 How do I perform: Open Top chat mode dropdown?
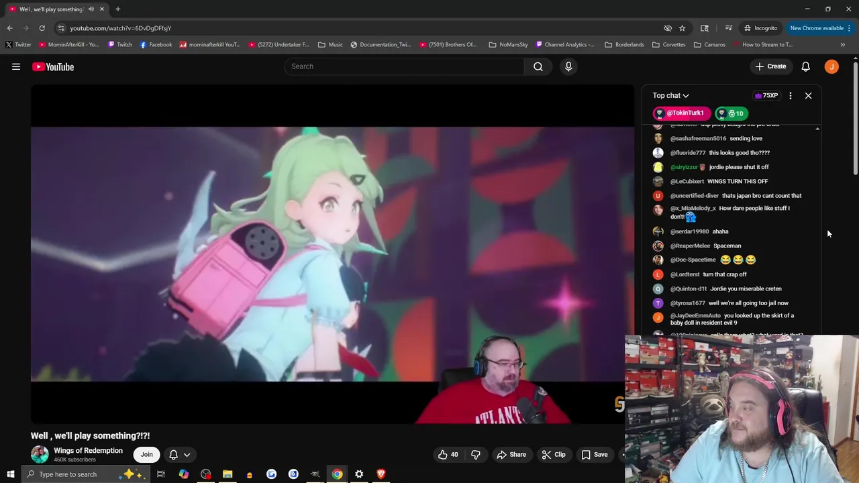point(670,96)
